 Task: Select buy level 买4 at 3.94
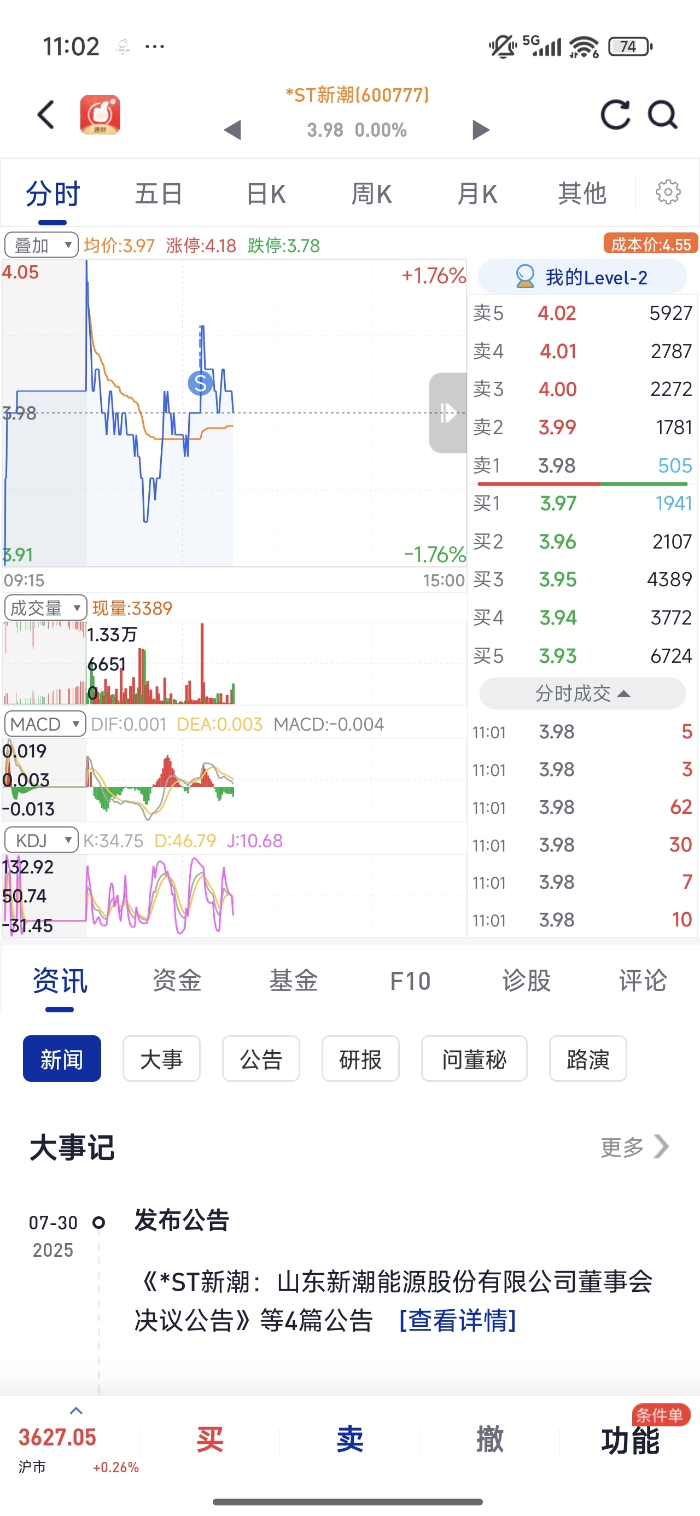click(582, 617)
